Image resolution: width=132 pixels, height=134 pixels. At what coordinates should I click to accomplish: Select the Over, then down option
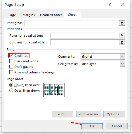point(11,91)
